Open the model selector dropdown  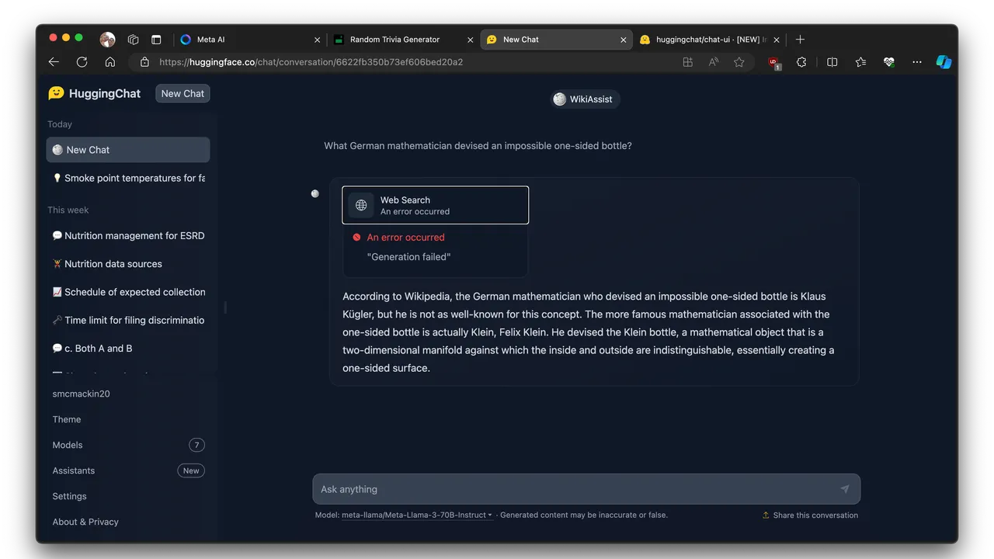pyautogui.click(x=417, y=516)
